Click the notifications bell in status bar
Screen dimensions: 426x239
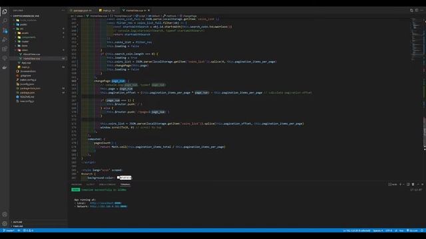click(x=422, y=230)
